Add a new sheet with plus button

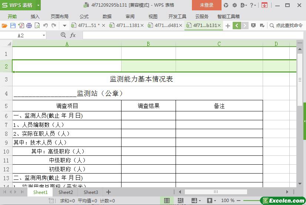click(x=109, y=192)
